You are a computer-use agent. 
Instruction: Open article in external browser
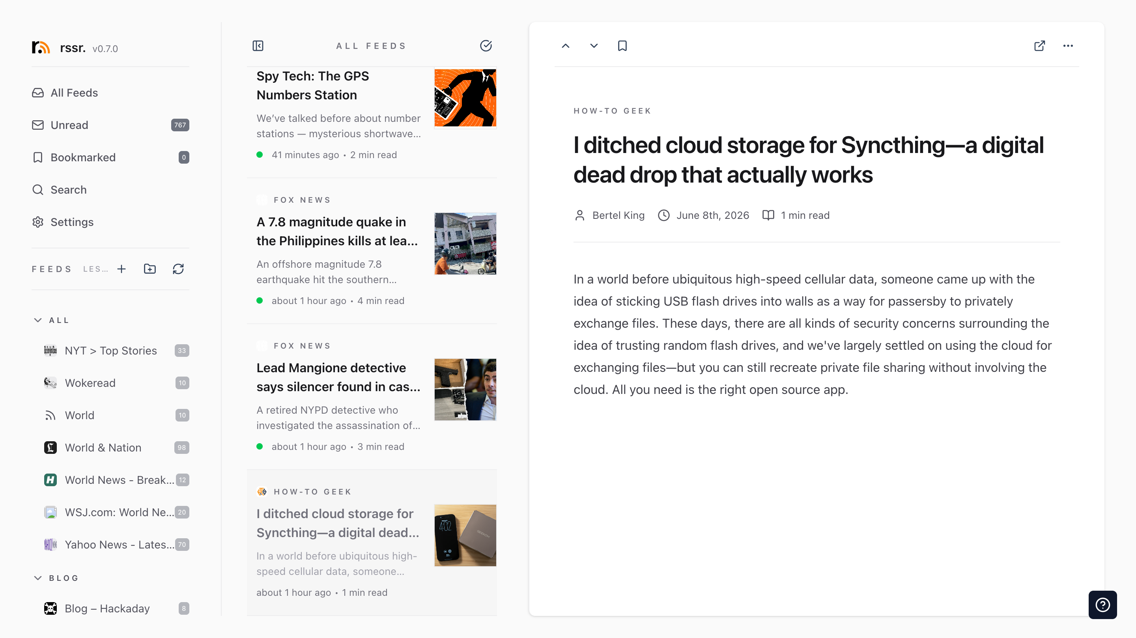(1039, 46)
